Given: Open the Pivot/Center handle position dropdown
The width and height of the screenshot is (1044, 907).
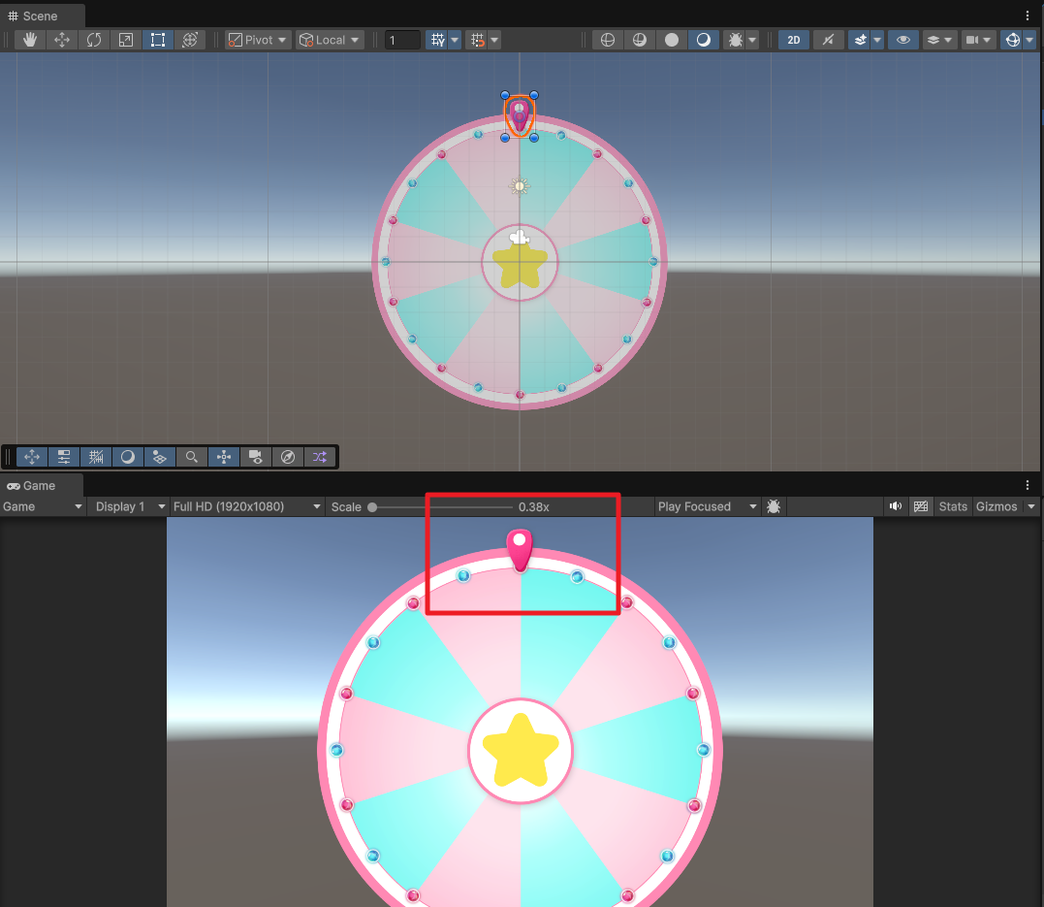Looking at the screenshot, I should (257, 40).
